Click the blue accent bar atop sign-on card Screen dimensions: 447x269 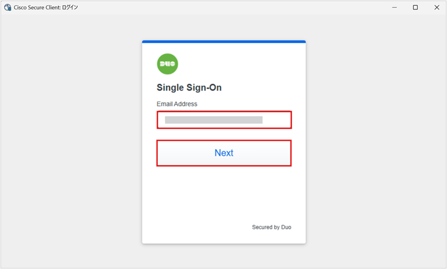pos(224,41)
